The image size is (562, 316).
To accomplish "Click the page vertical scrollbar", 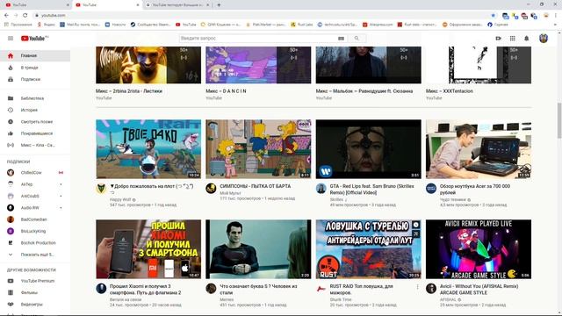I will tap(559, 120).
